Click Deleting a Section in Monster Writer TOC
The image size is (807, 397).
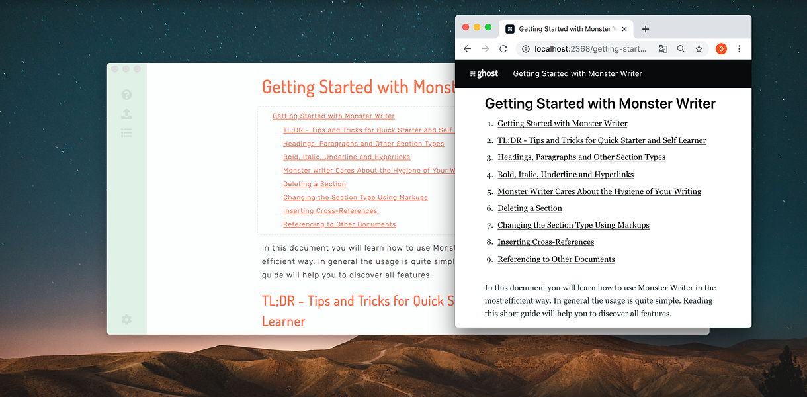[315, 184]
